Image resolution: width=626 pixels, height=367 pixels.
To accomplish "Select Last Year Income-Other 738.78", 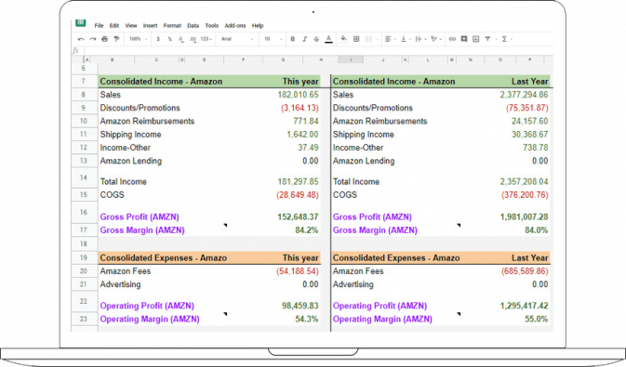I will [536, 148].
